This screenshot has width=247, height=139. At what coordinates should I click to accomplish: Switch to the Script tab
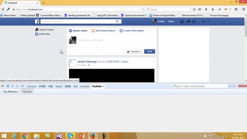pyautogui.click(x=59, y=86)
